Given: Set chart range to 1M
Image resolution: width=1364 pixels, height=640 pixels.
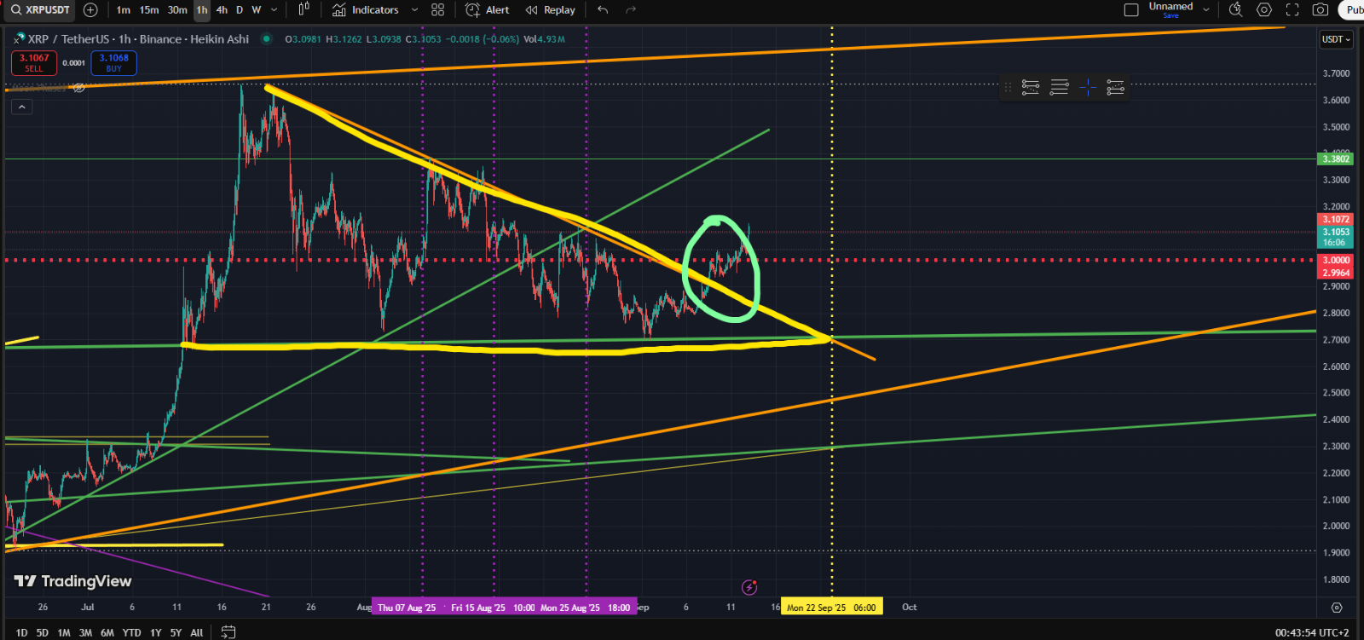Looking at the screenshot, I should tap(64, 632).
